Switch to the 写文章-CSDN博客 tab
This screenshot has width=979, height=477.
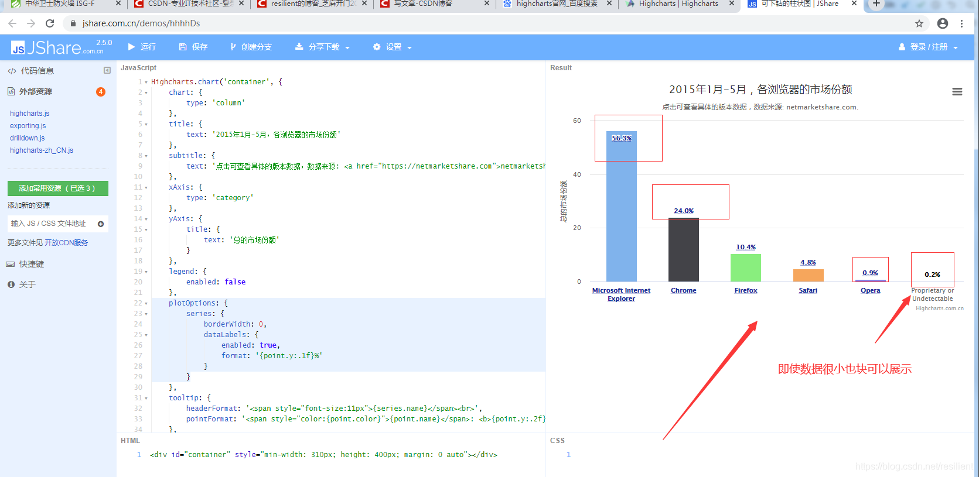click(x=434, y=4)
